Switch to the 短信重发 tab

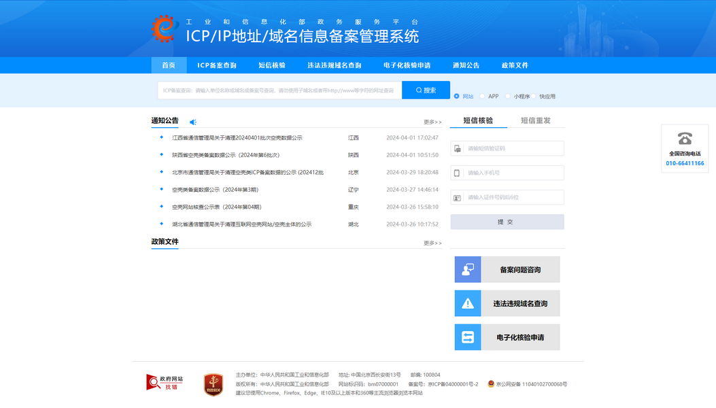click(535, 120)
